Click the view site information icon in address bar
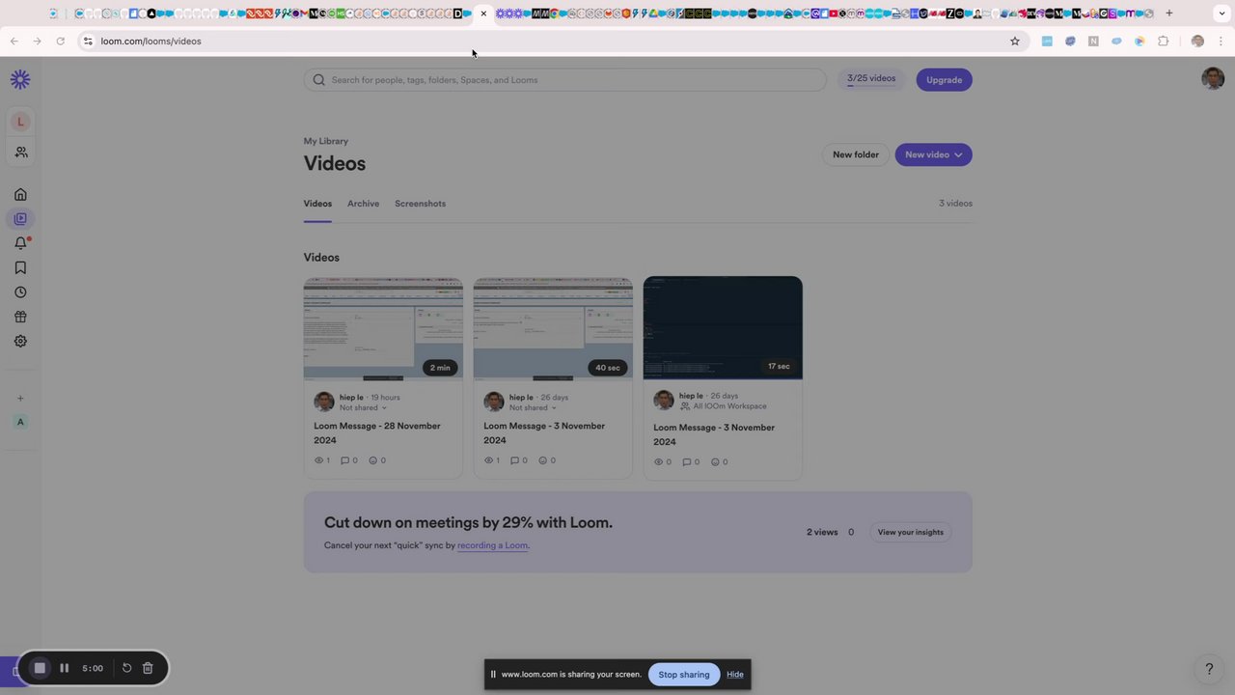The image size is (1235, 695). 88,42
